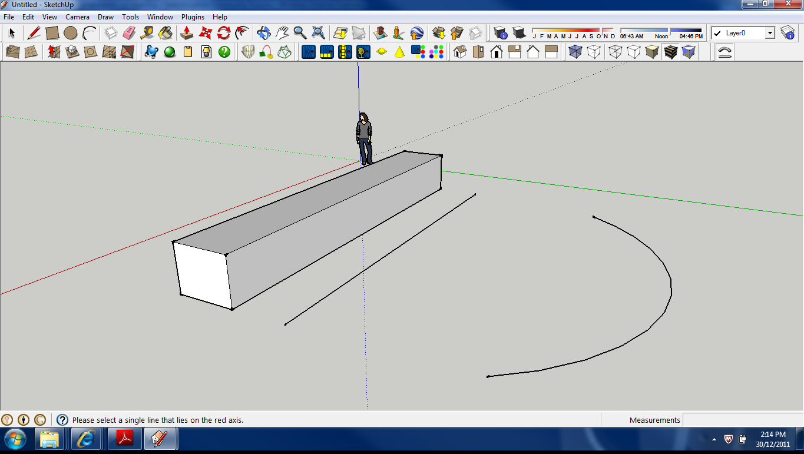Open the Plugins menu
804x454 pixels.
click(x=193, y=17)
